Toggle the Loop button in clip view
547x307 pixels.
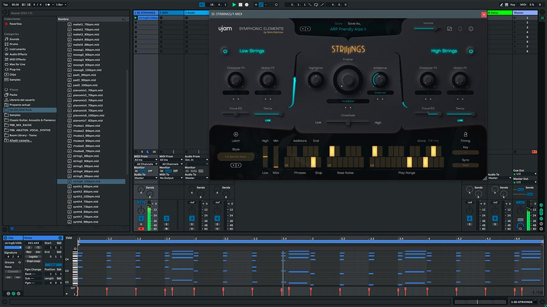[53, 265]
